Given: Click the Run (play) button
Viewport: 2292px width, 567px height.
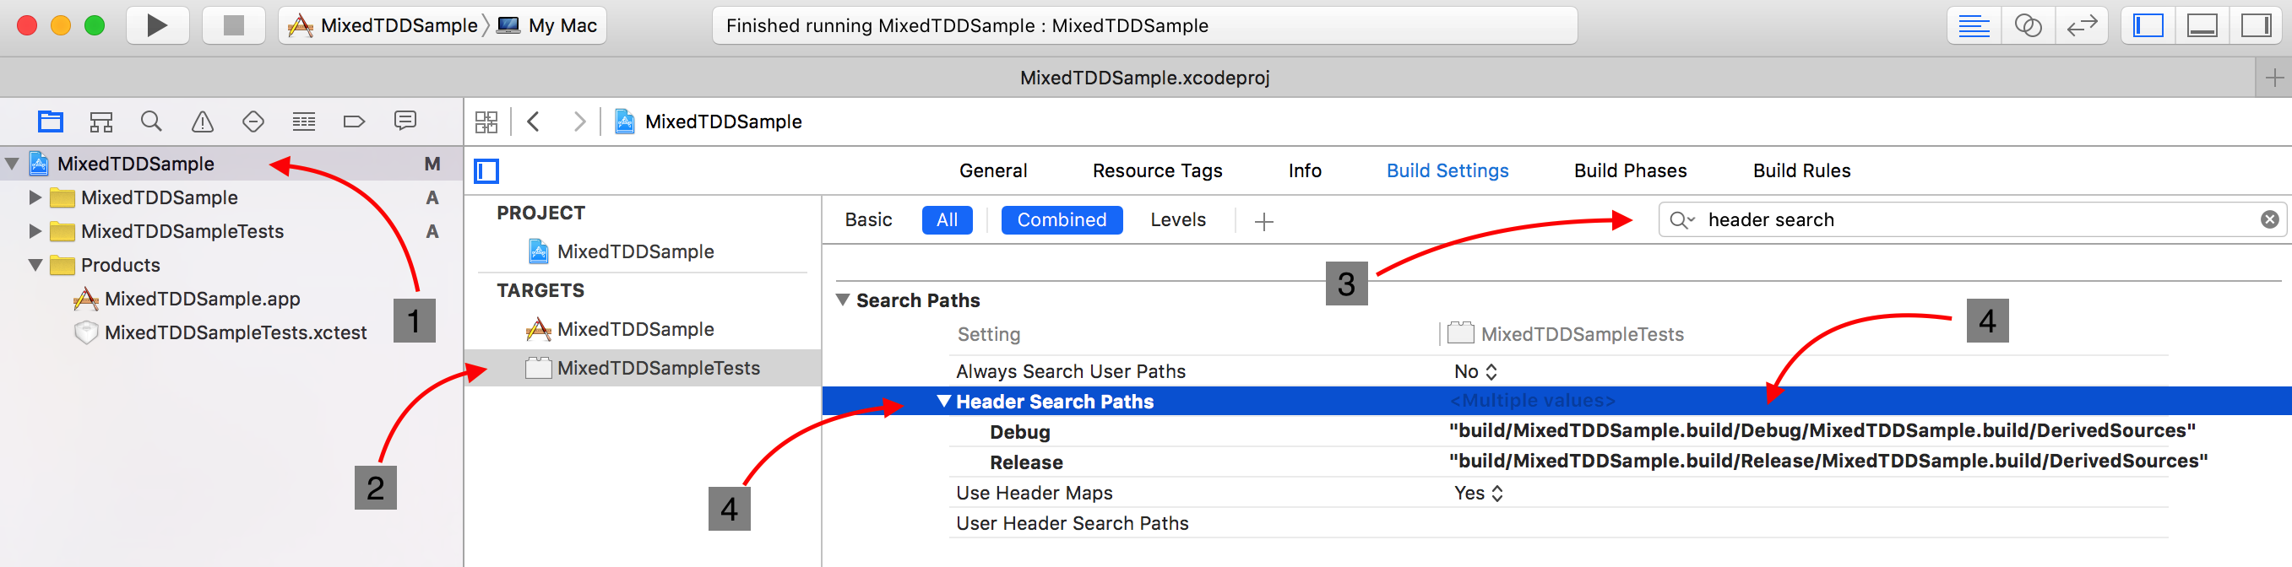Looking at the screenshot, I should point(156,24).
